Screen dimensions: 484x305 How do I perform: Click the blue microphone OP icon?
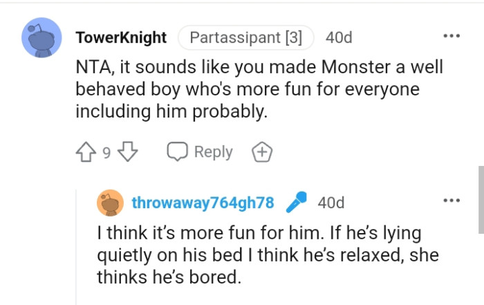297,203
